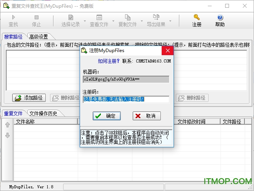The image size is (254, 191).
Task: Switch to the 重复文件 tab
Action: click(13, 113)
